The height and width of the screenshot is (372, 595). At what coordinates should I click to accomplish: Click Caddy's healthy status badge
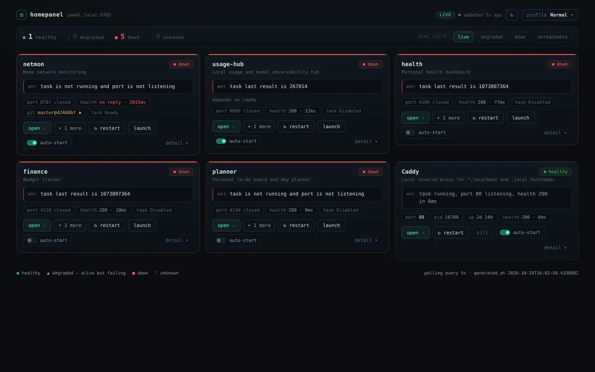click(556, 172)
